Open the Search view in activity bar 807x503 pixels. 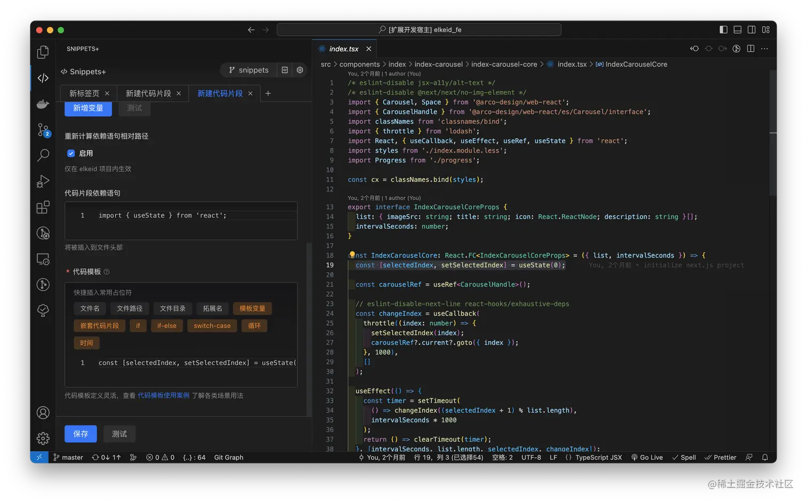click(x=43, y=155)
